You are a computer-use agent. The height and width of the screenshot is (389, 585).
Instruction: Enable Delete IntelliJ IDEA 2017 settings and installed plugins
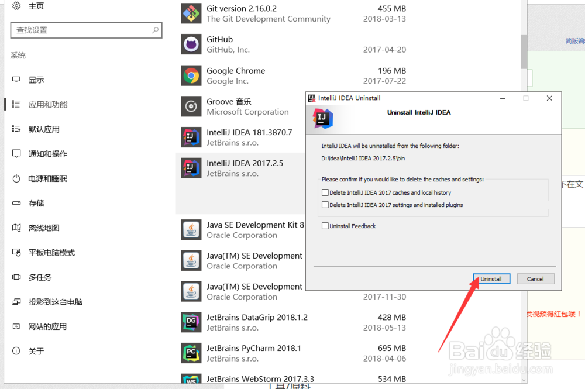pos(325,205)
